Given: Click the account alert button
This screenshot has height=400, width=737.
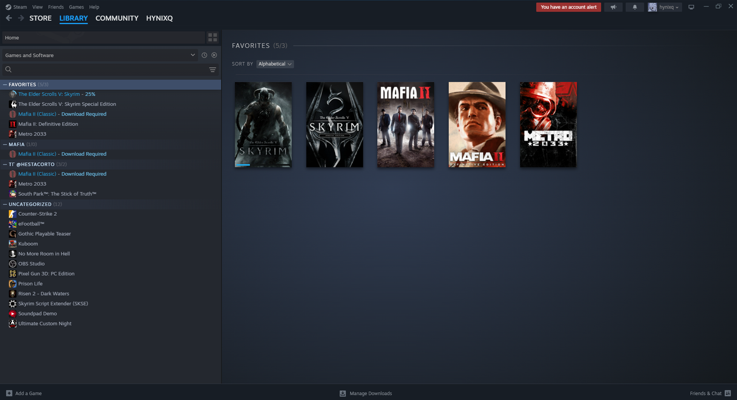Looking at the screenshot, I should [568, 7].
